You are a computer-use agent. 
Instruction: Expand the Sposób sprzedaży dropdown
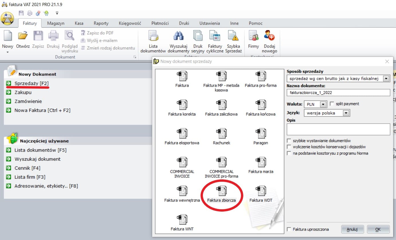click(386, 78)
